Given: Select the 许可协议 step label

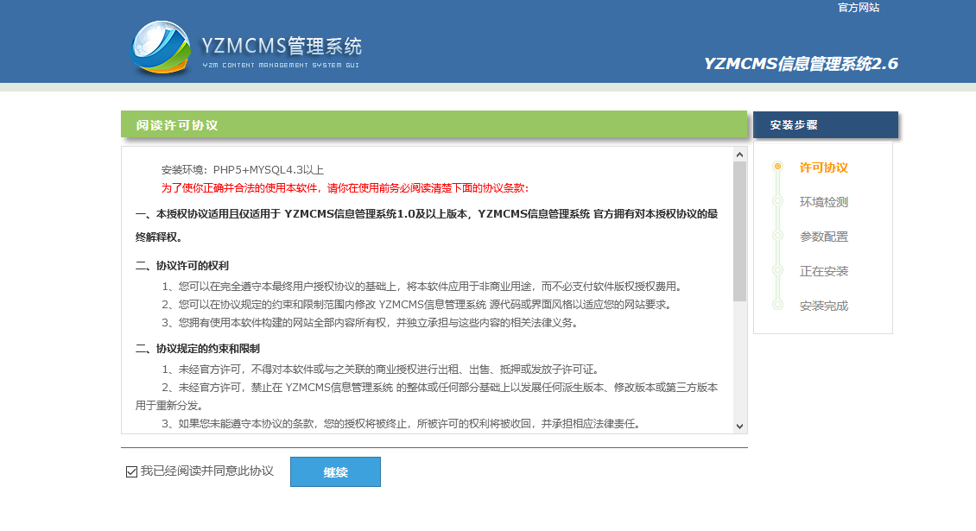Looking at the screenshot, I should (823, 168).
